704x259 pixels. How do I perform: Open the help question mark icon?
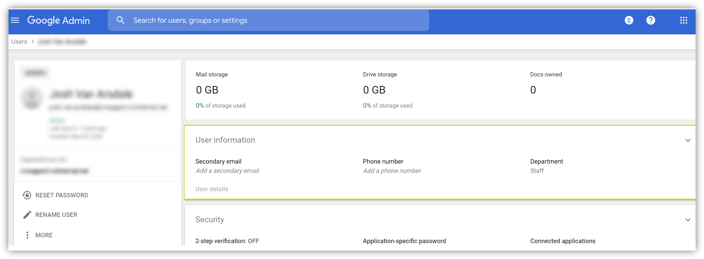point(651,20)
